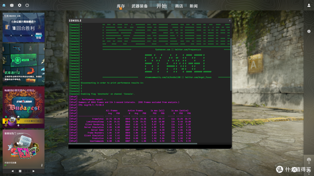
Task: Click the view-more link beside 新鲜&热门
Action: tap(20, 133)
